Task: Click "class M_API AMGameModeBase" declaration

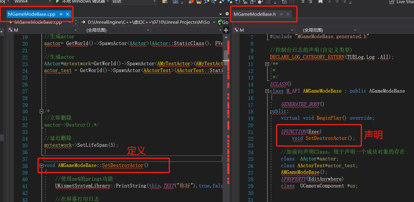Action: (337, 91)
